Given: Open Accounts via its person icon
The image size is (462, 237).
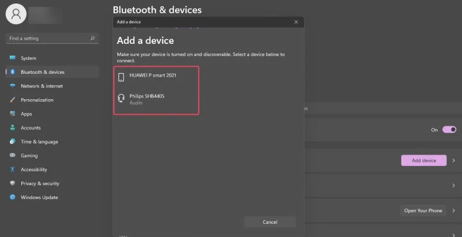Looking at the screenshot, I should pyautogui.click(x=13, y=128).
